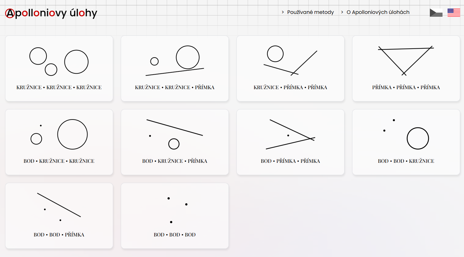Choose BOD • KRUŽNICE • PŘÍMKA label

pos(175,161)
